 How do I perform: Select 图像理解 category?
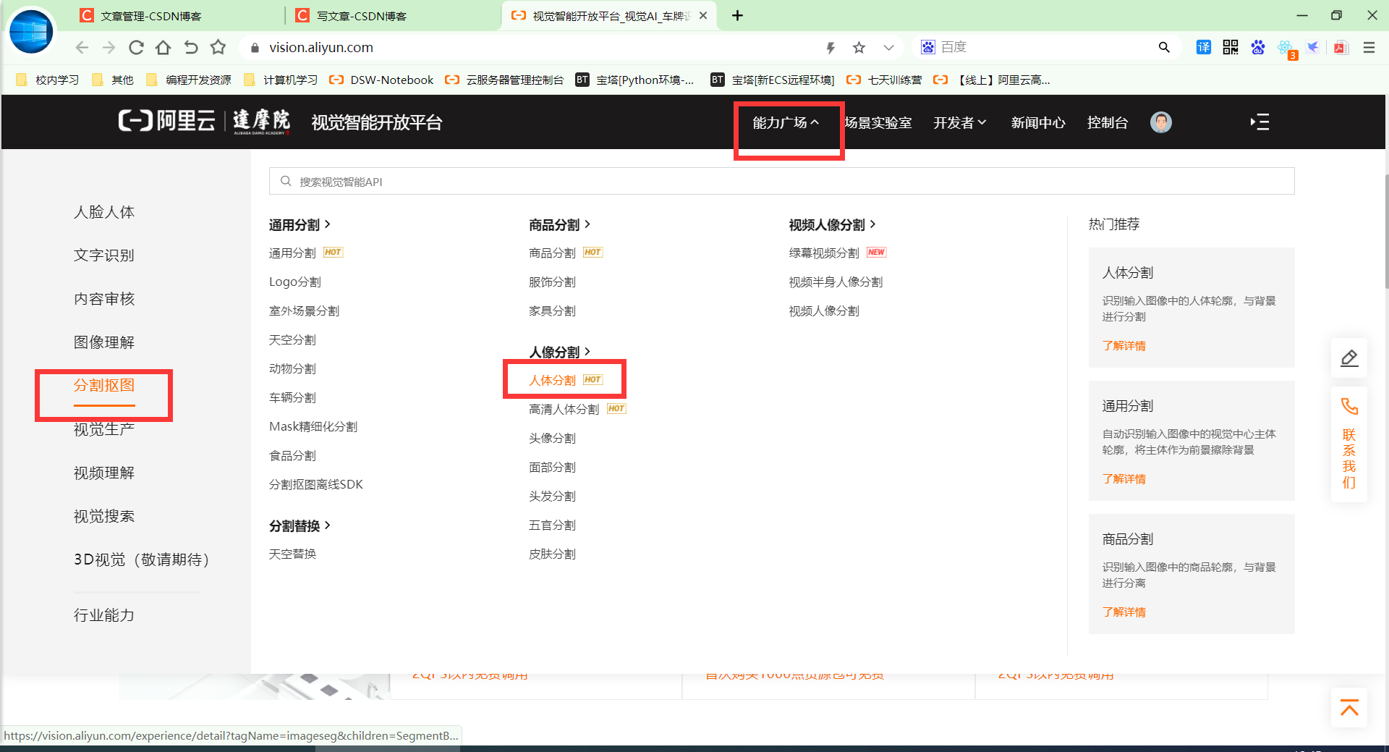coord(104,342)
